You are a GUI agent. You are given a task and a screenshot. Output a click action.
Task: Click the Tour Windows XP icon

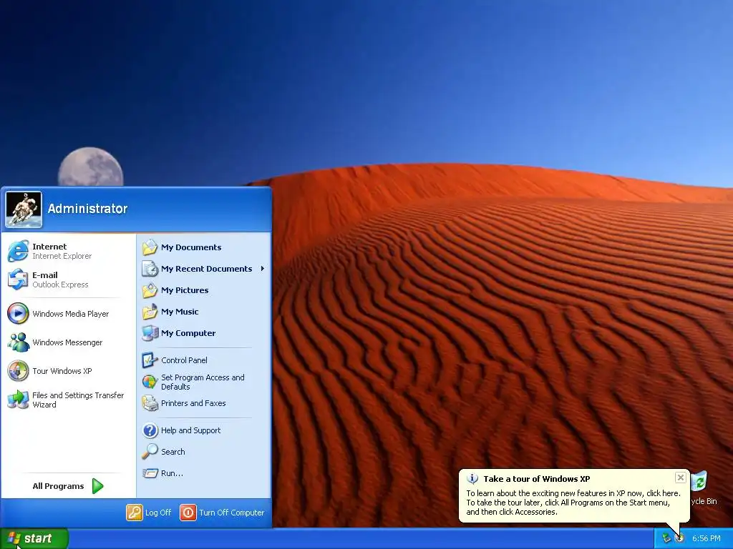[x=18, y=371]
